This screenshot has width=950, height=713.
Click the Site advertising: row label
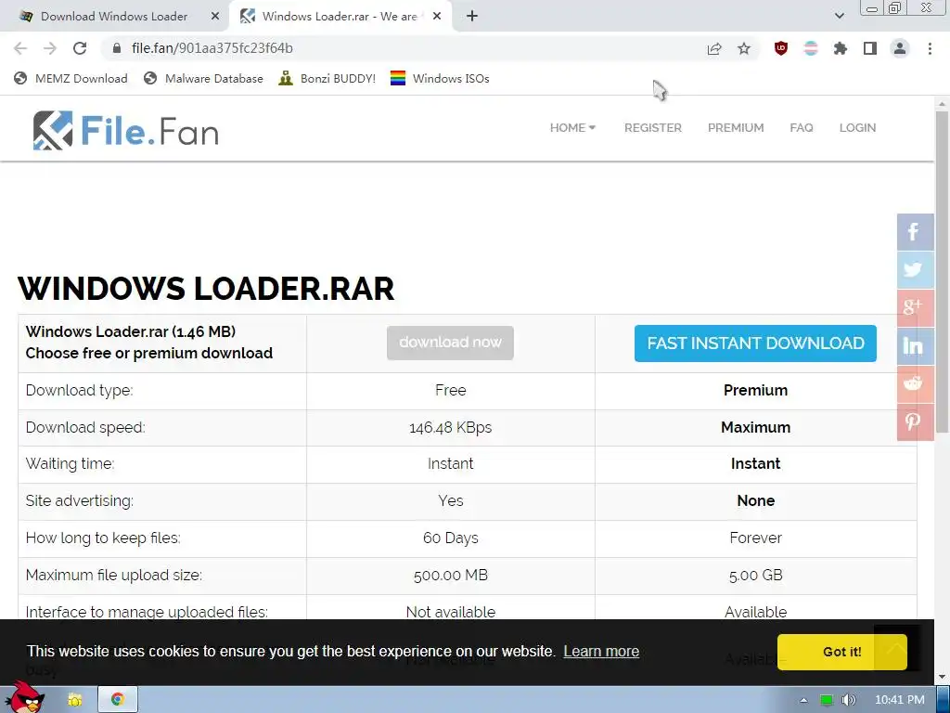point(80,500)
